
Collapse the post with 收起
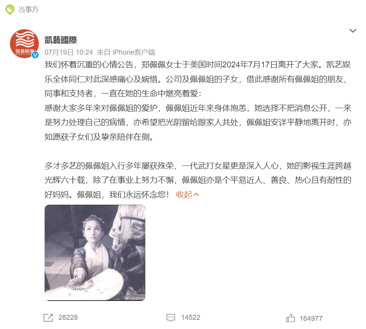(x=184, y=194)
